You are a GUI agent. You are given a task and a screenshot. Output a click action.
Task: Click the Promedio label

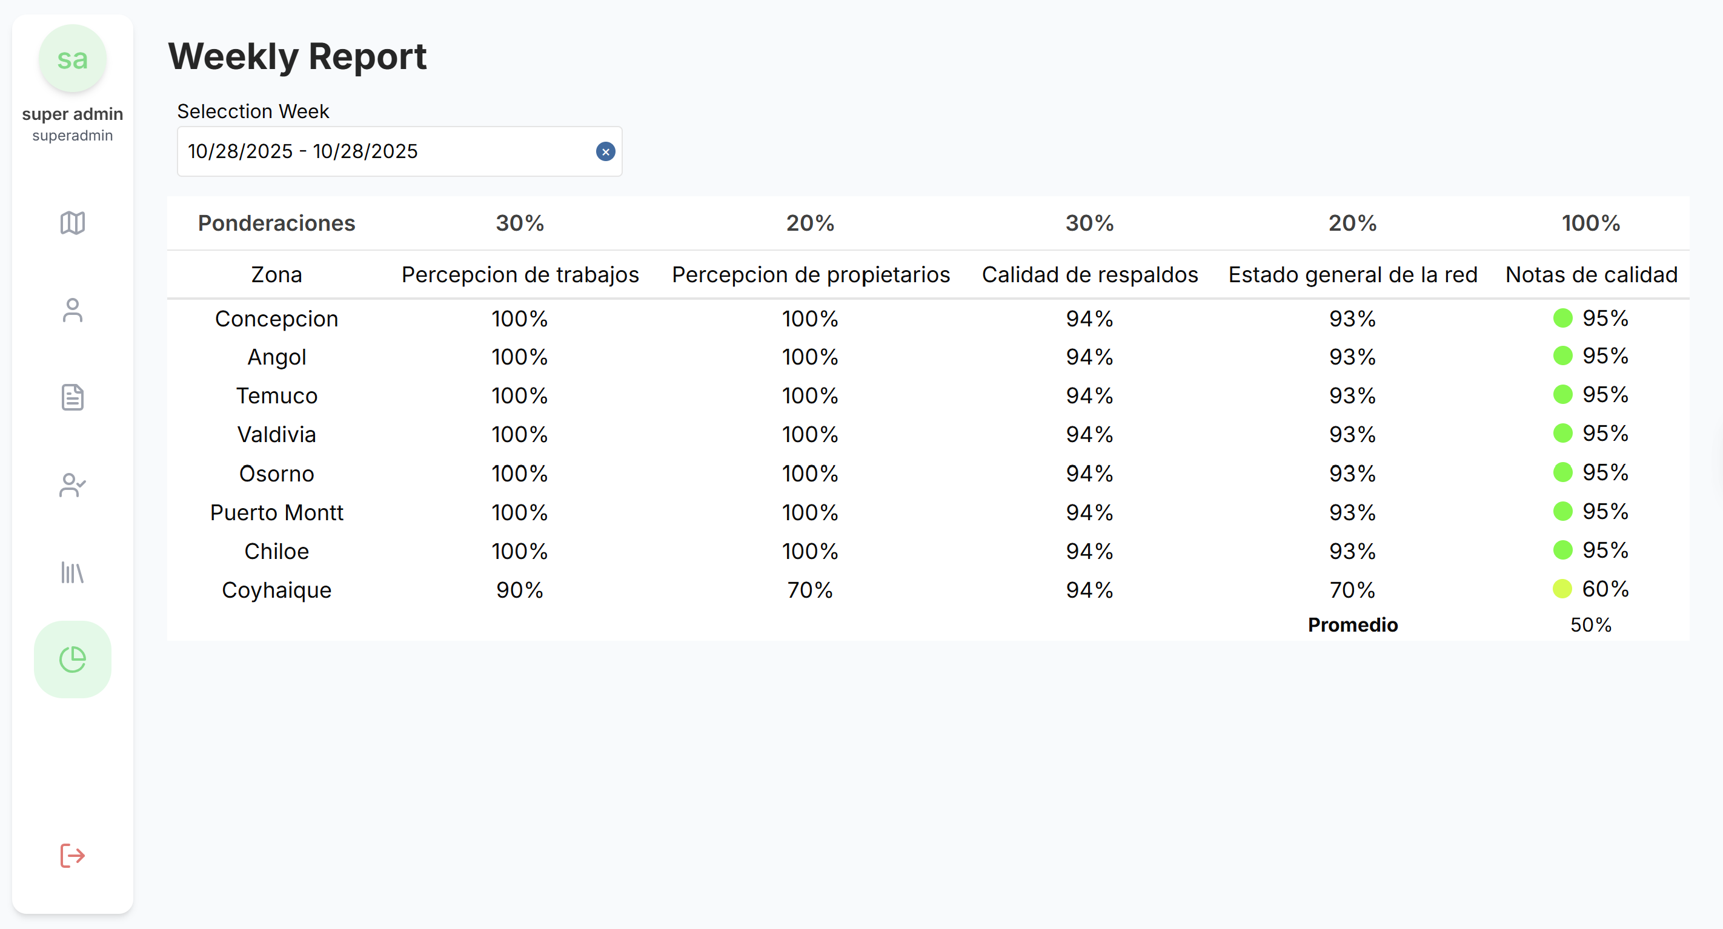[1352, 625]
